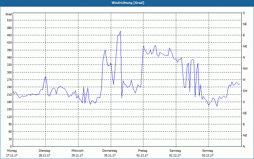
Task: Select the Mittwoch day label
Action: pos(77,151)
